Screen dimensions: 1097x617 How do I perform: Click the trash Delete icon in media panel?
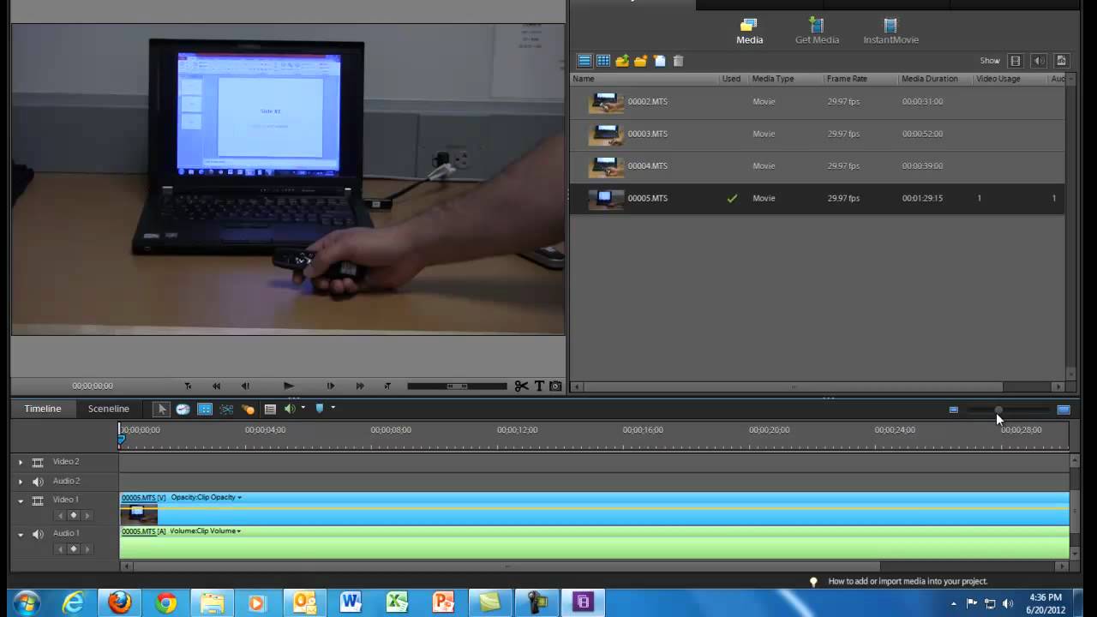678,61
